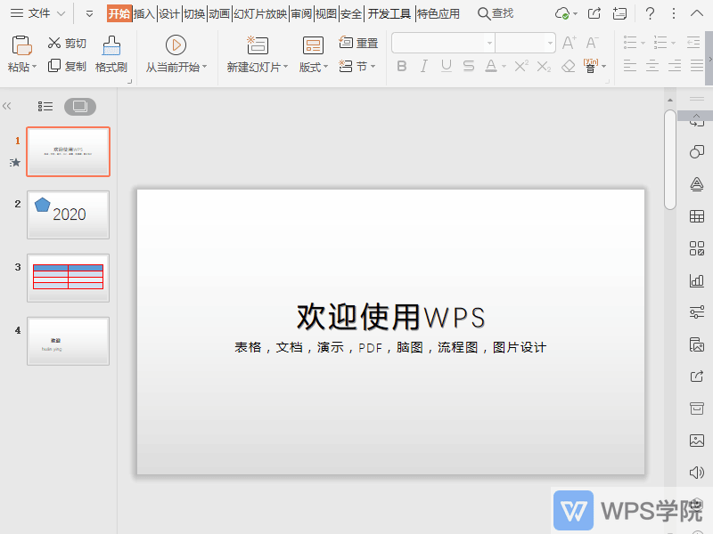Select slide 3 thumbnail in the panel
Image resolution: width=713 pixels, height=534 pixels.
tap(68, 278)
